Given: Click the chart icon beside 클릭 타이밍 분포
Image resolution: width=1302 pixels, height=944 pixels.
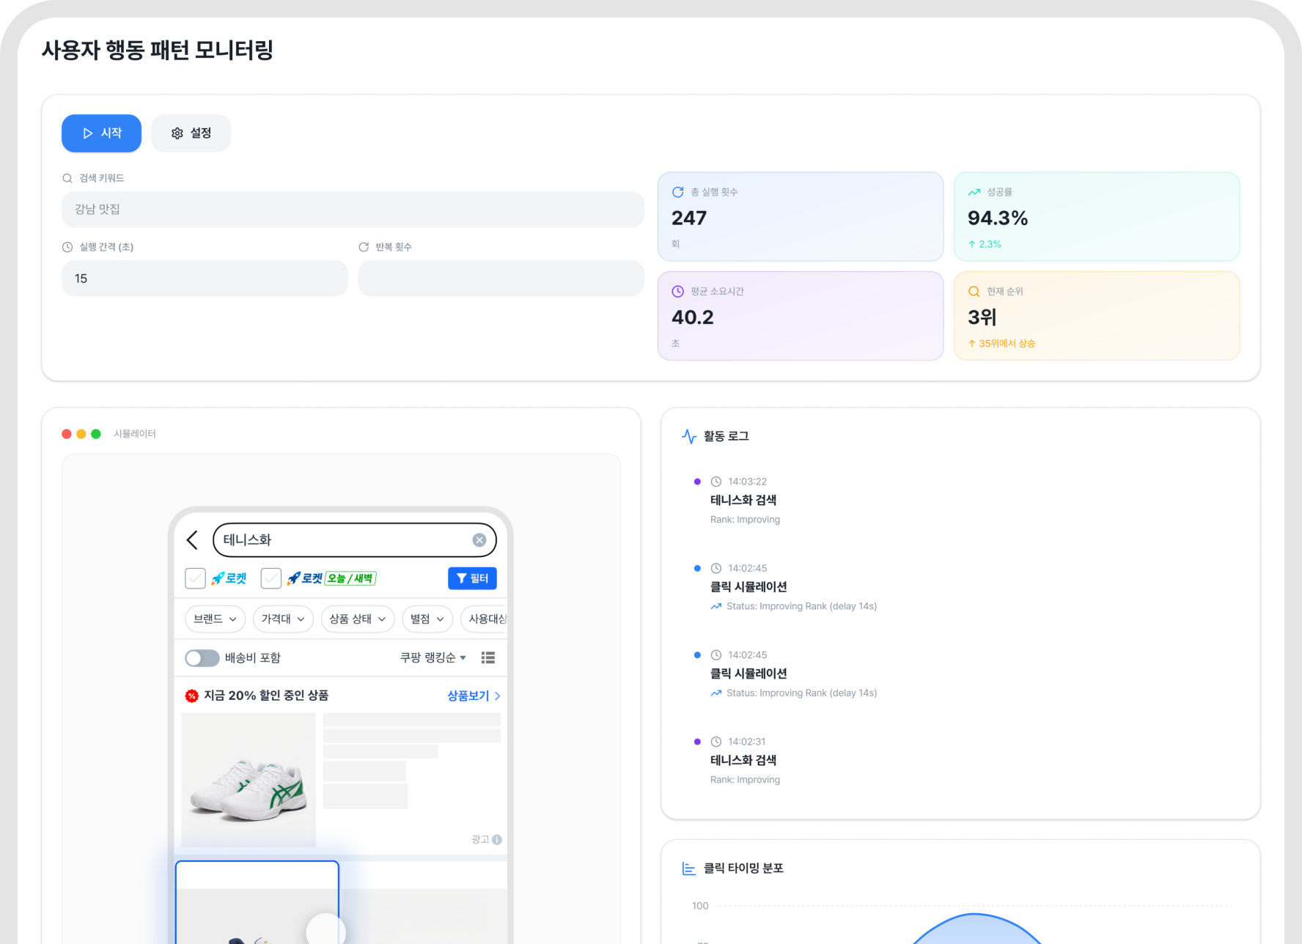Looking at the screenshot, I should [688, 869].
